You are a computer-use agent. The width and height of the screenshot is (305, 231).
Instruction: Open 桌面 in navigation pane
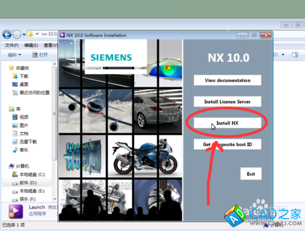click(x=20, y=84)
